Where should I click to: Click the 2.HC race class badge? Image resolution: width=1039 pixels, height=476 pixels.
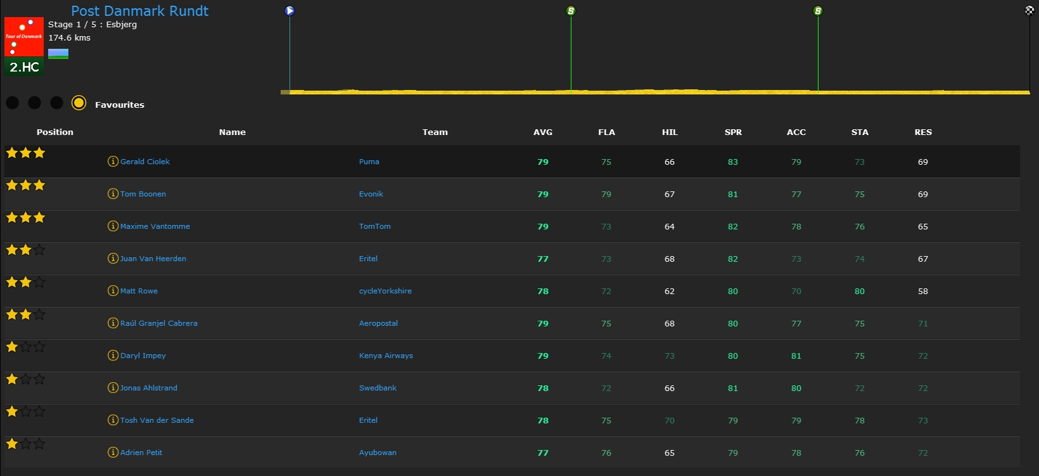point(24,67)
